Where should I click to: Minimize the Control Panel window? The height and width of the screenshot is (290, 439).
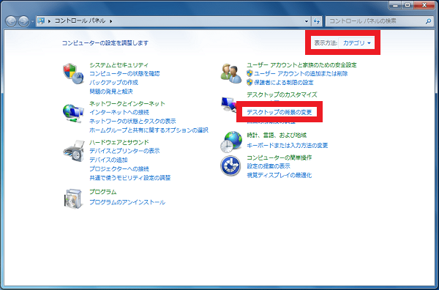click(396, 5)
